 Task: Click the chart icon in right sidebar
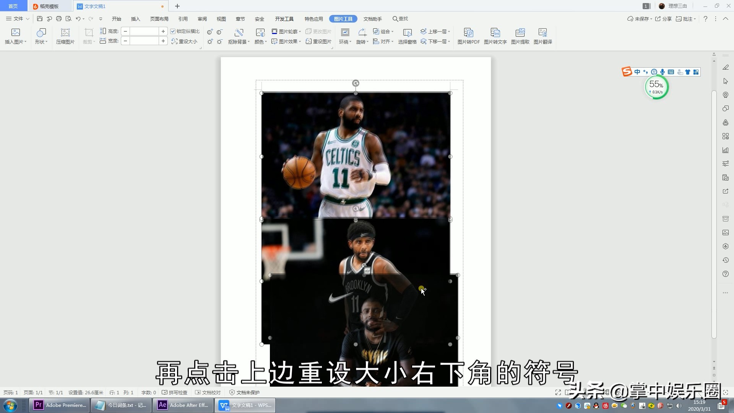coord(726,150)
